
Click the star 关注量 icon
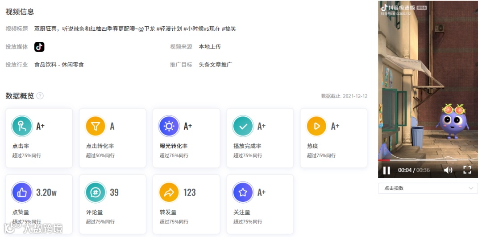click(x=243, y=192)
